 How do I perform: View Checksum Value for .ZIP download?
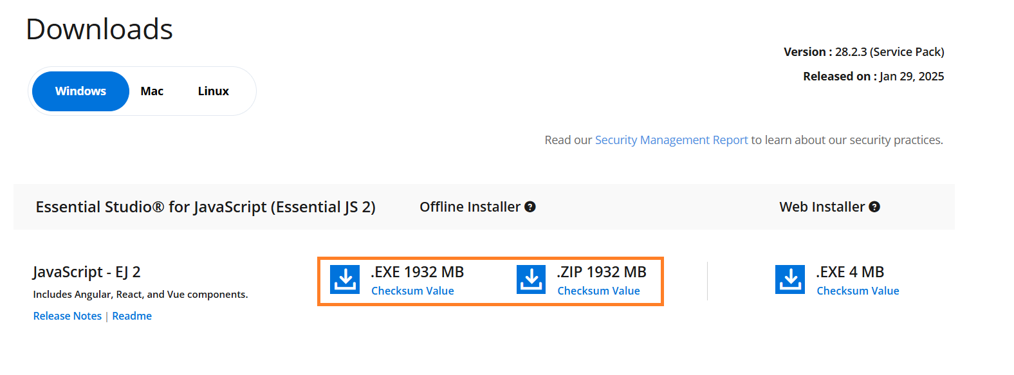click(598, 291)
